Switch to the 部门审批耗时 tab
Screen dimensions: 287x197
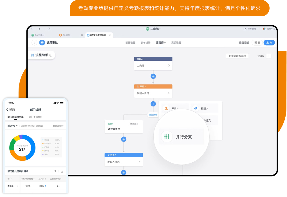(x=35, y=117)
